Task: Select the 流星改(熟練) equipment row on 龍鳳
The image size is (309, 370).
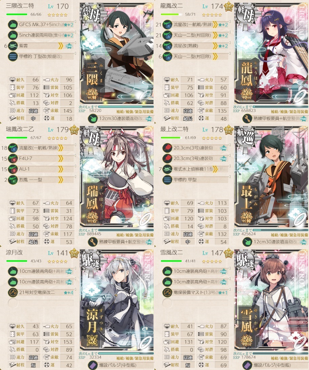Action: click(195, 46)
